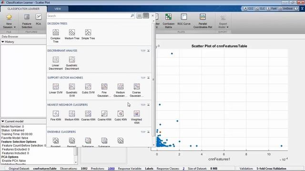Screen dimensions: 305x171
Task: Select the Medium Tree classifier
Action: tap(72, 35)
